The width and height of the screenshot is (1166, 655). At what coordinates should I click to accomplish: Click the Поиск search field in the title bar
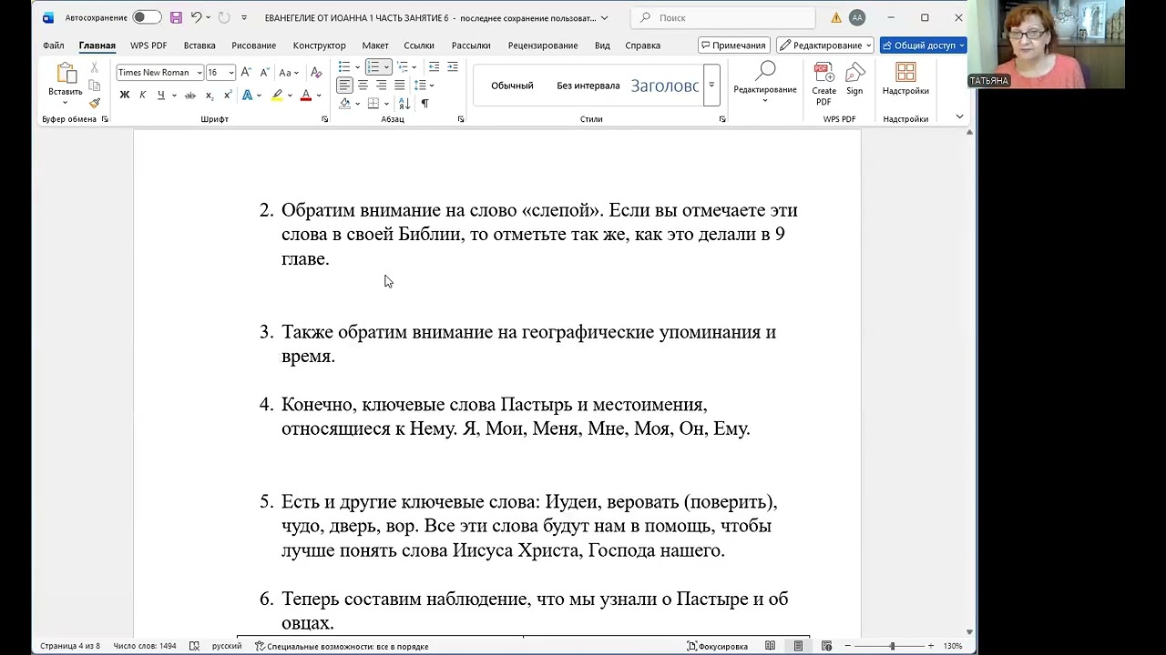tap(724, 17)
